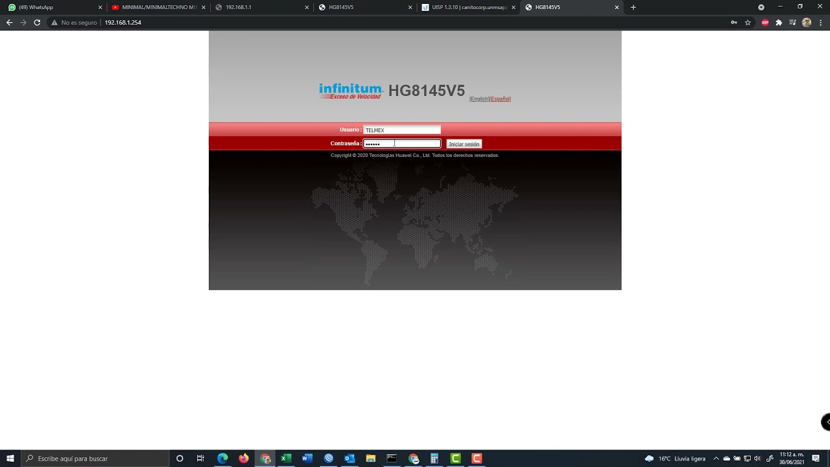The height and width of the screenshot is (467, 830).
Task: Open the notification center
Action: coord(816,459)
